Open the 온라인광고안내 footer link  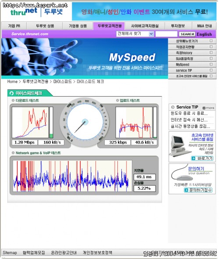coord(64,252)
